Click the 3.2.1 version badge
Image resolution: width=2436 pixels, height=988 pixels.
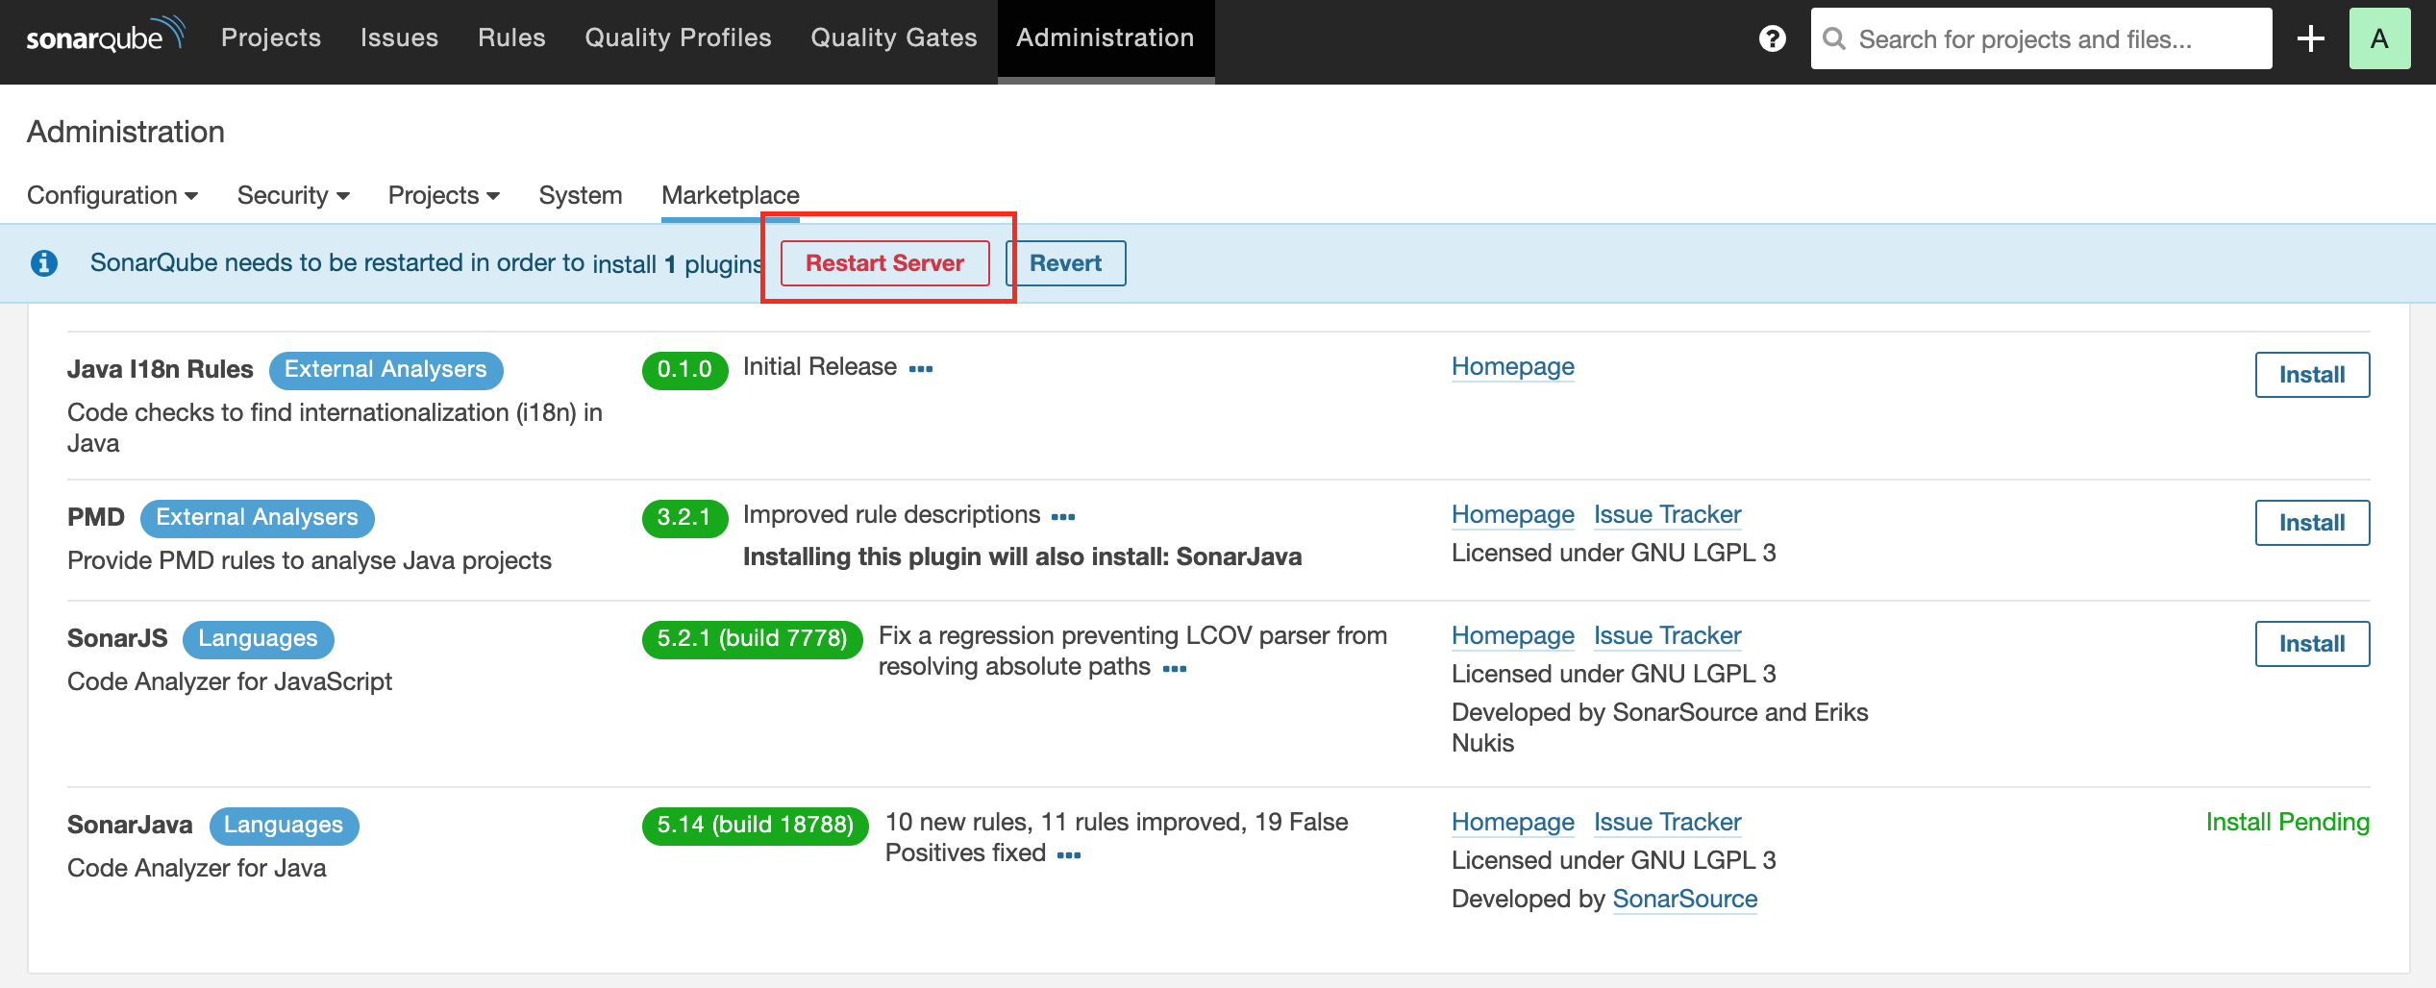(x=684, y=518)
